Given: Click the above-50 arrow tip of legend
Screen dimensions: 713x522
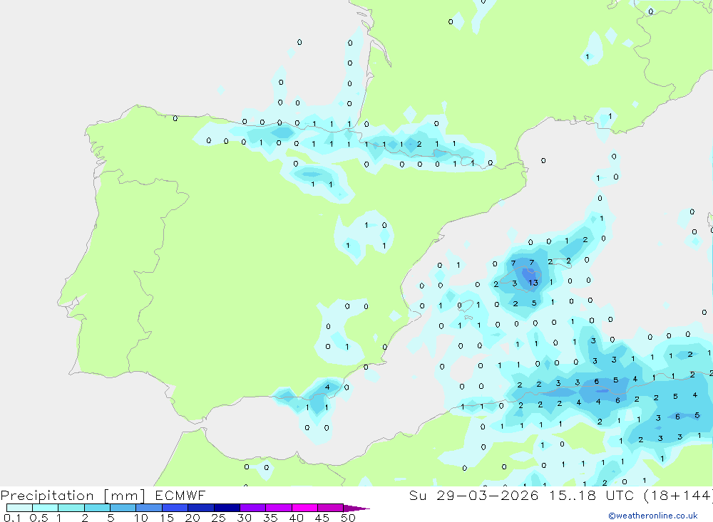Looking at the screenshot, I should pyautogui.click(x=356, y=508).
